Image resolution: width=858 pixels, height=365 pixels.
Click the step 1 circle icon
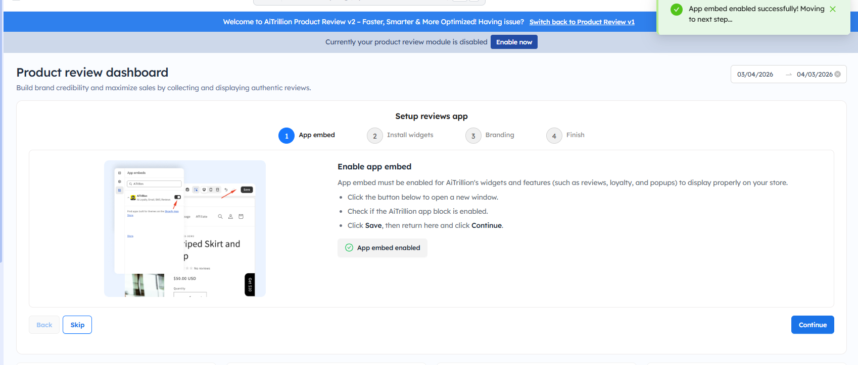pyautogui.click(x=287, y=136)
